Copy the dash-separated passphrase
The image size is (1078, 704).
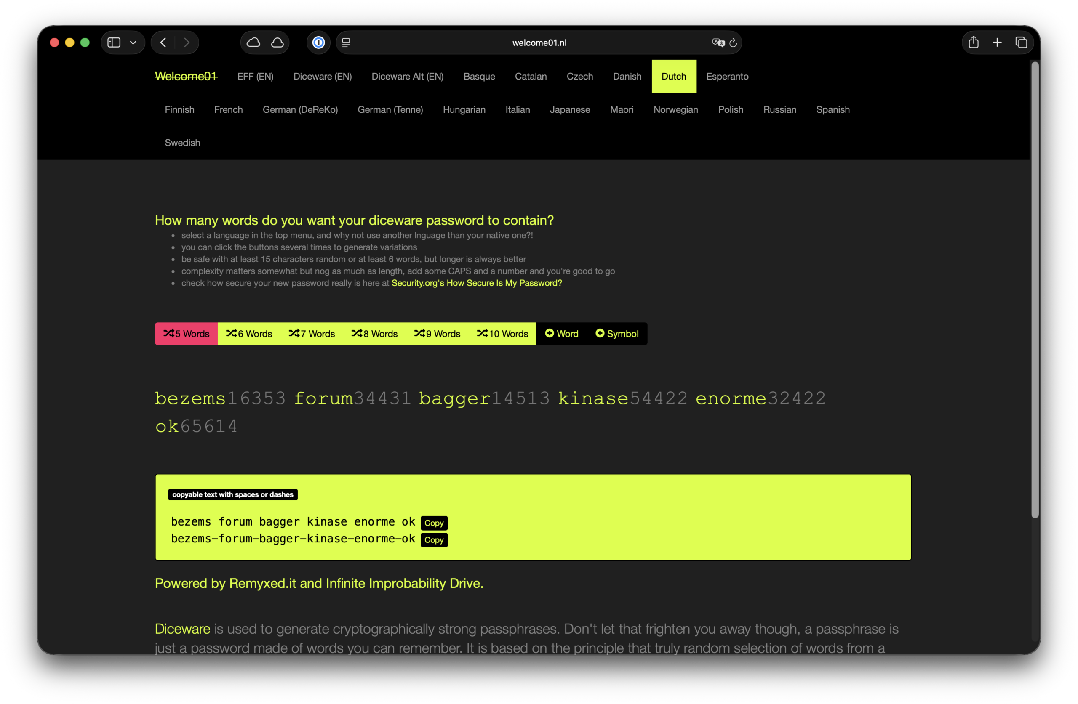tap(434, 539)
